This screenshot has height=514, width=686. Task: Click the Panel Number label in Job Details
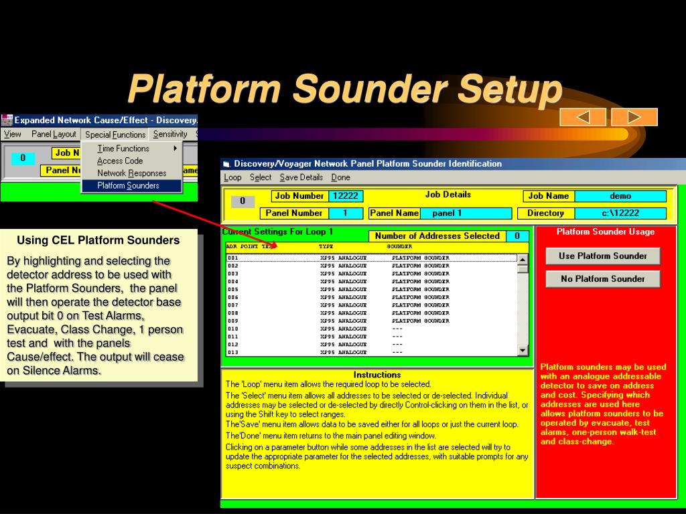[x=294, y=213]
